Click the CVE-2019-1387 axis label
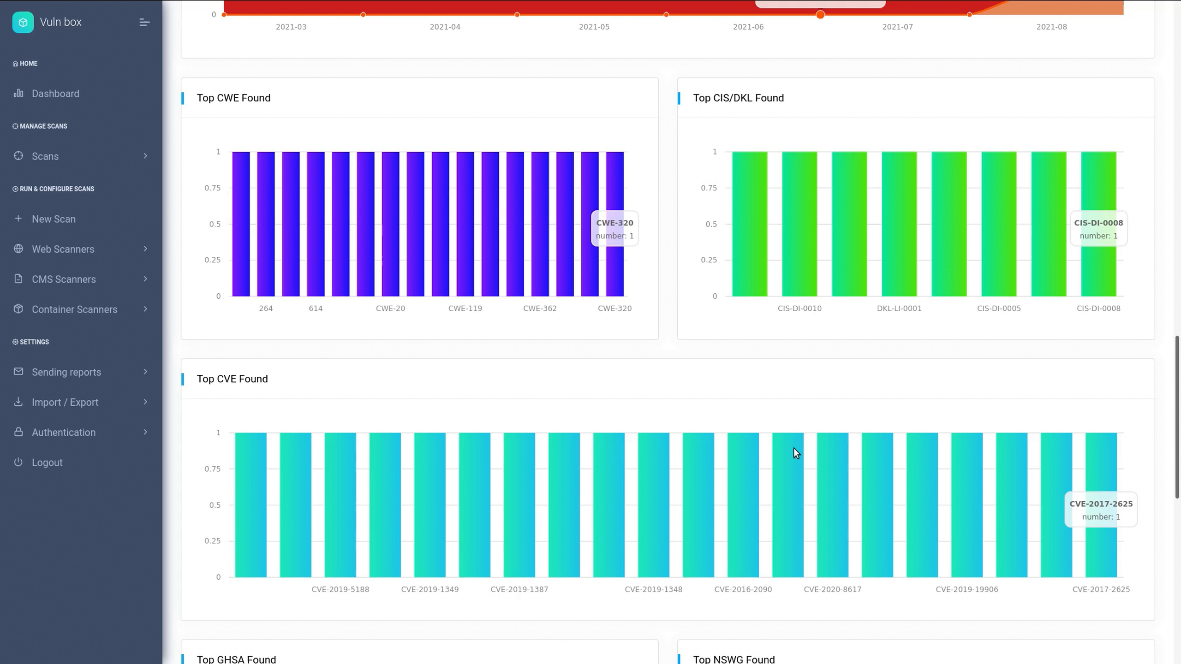The image size is (1181, 664). tap(519, 589)
